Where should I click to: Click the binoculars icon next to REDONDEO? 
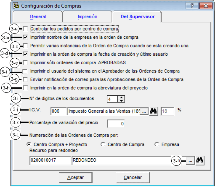click(200, 160)
